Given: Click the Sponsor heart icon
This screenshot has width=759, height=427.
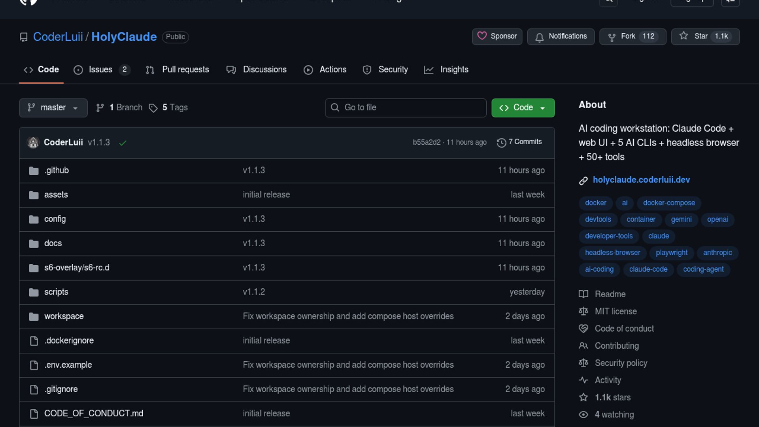Looking at the screenshot, I should (x=481, y=36).
